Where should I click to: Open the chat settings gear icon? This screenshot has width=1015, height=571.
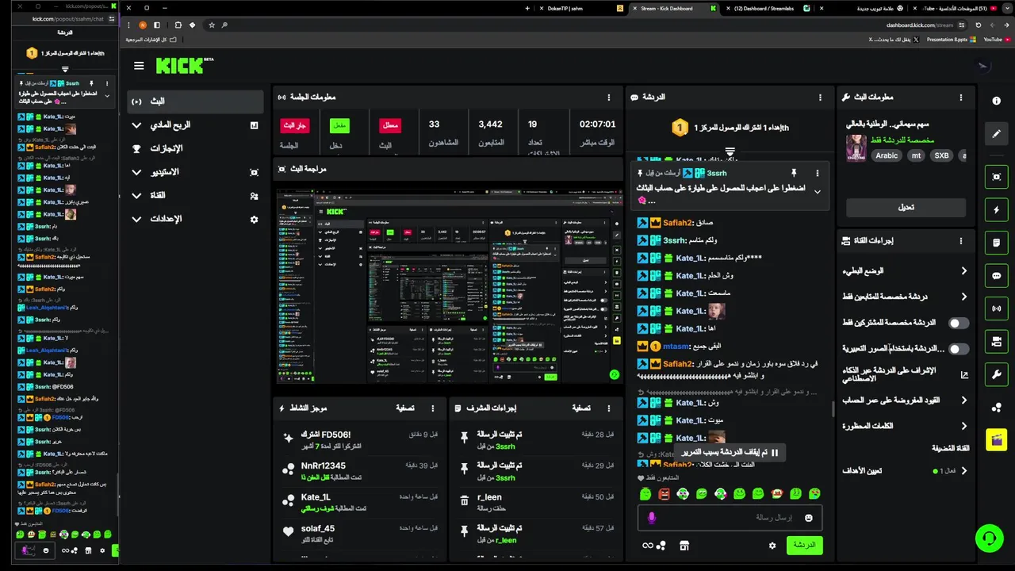coord(772,546)
